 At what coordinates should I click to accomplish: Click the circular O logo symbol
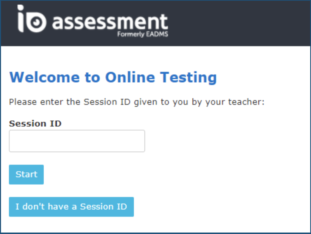coord(36,22)
